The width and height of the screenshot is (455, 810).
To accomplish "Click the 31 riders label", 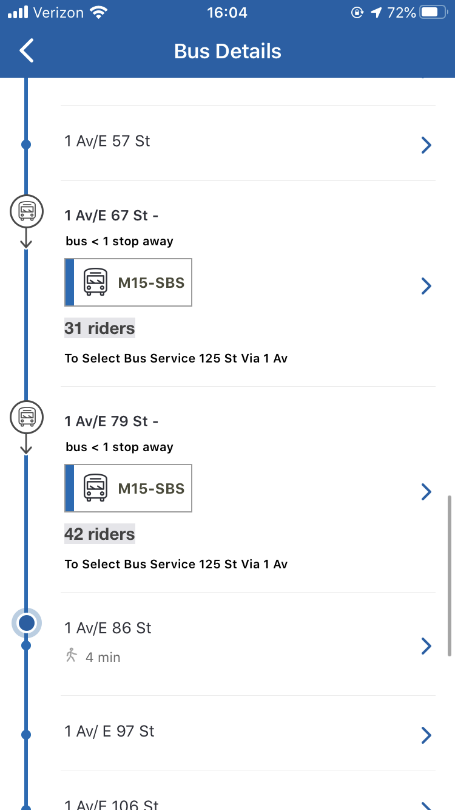I will coord(99,328).
